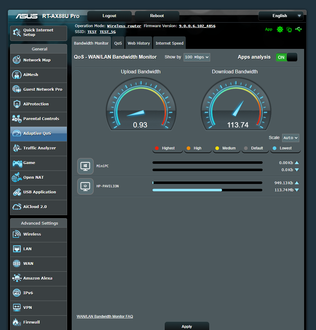Select Network Map label in the sidebar menu

pyautogui.click(x=37, y=60)
